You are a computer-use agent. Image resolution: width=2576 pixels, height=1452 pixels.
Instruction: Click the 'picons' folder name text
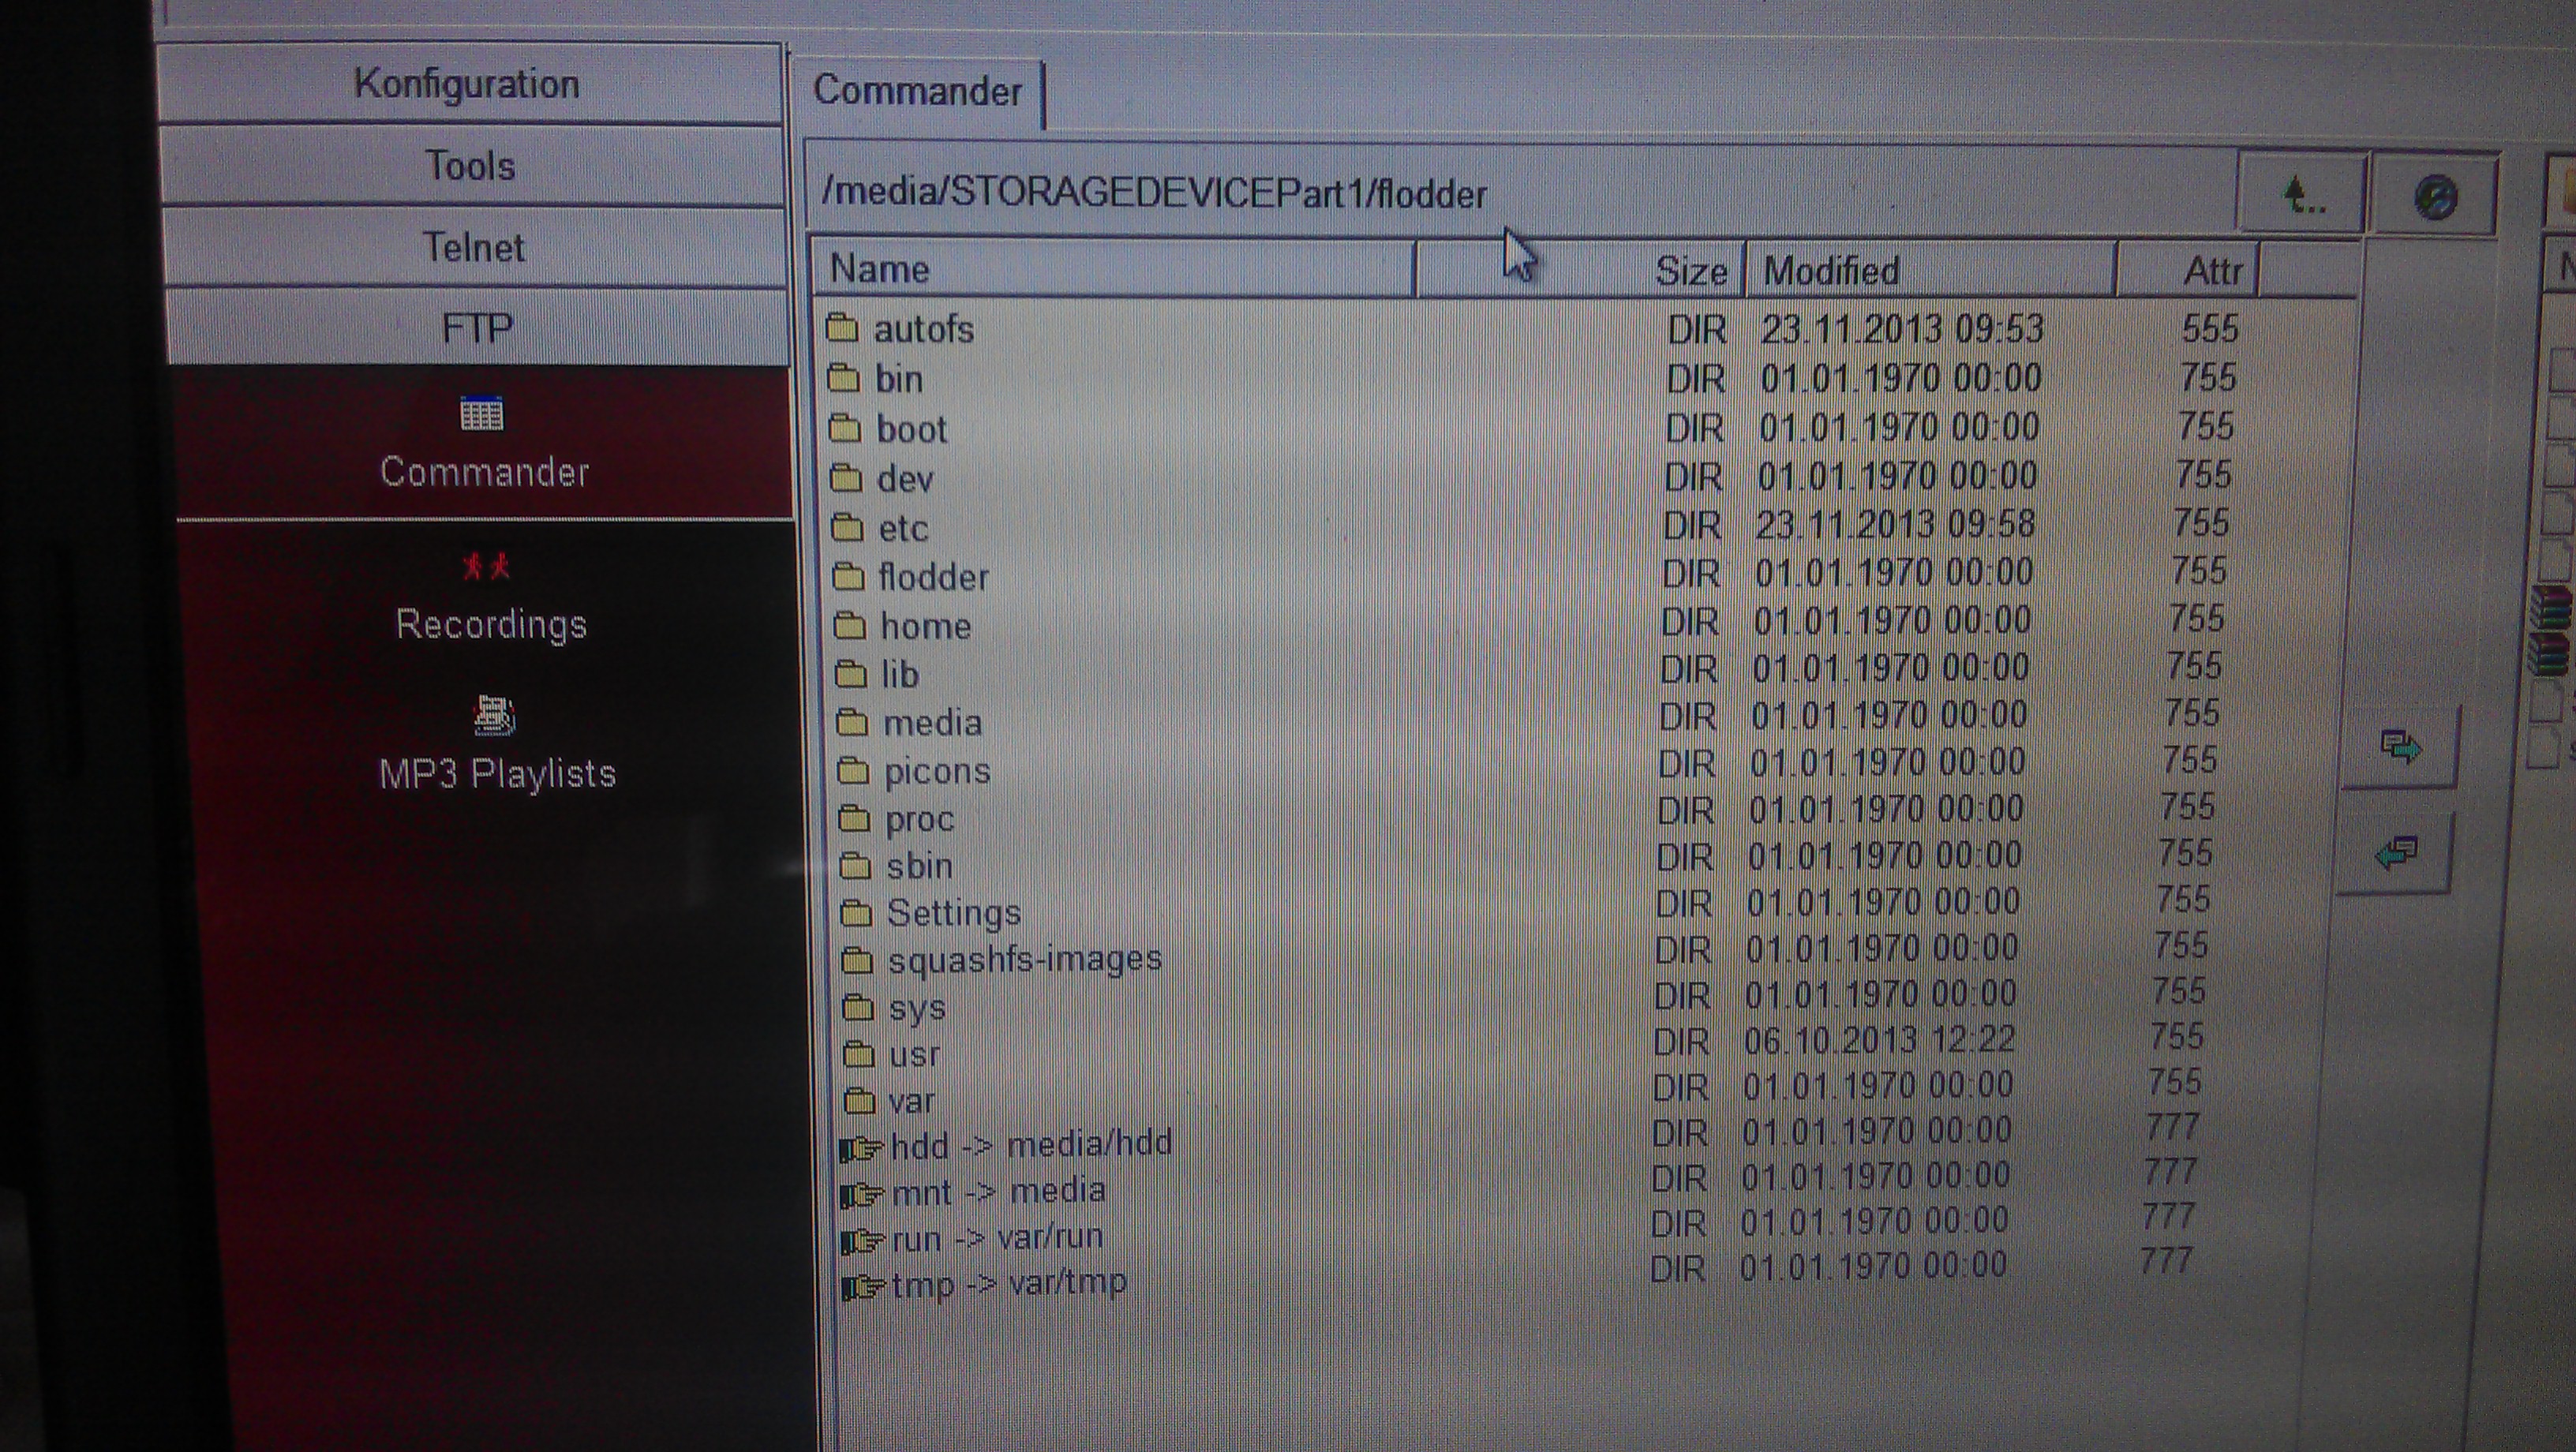tap(937, 772)
